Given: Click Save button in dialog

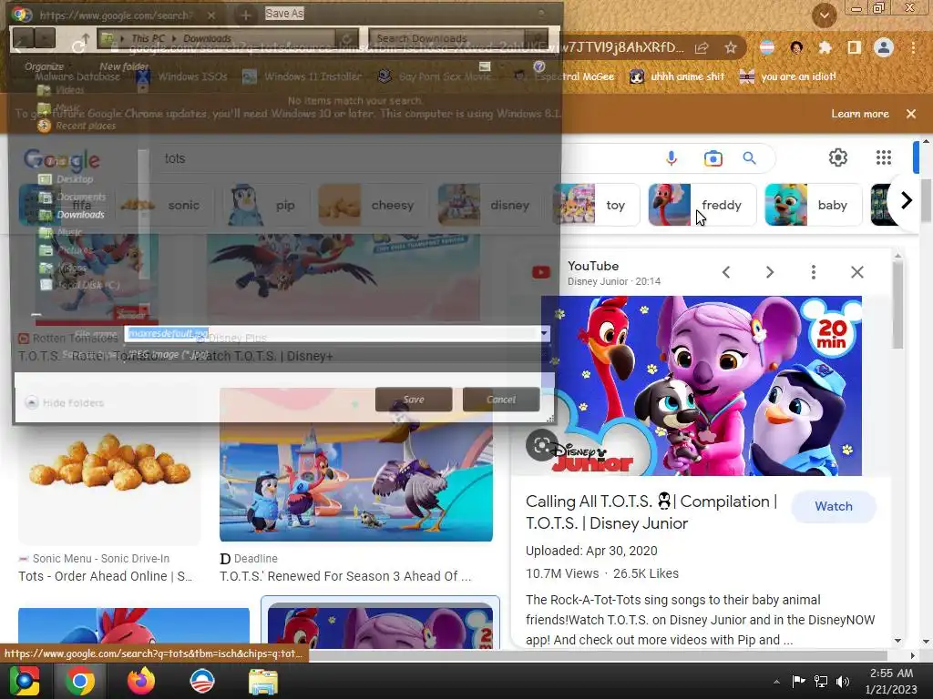Looking at the screenshot, I should [x=414, y=400].
